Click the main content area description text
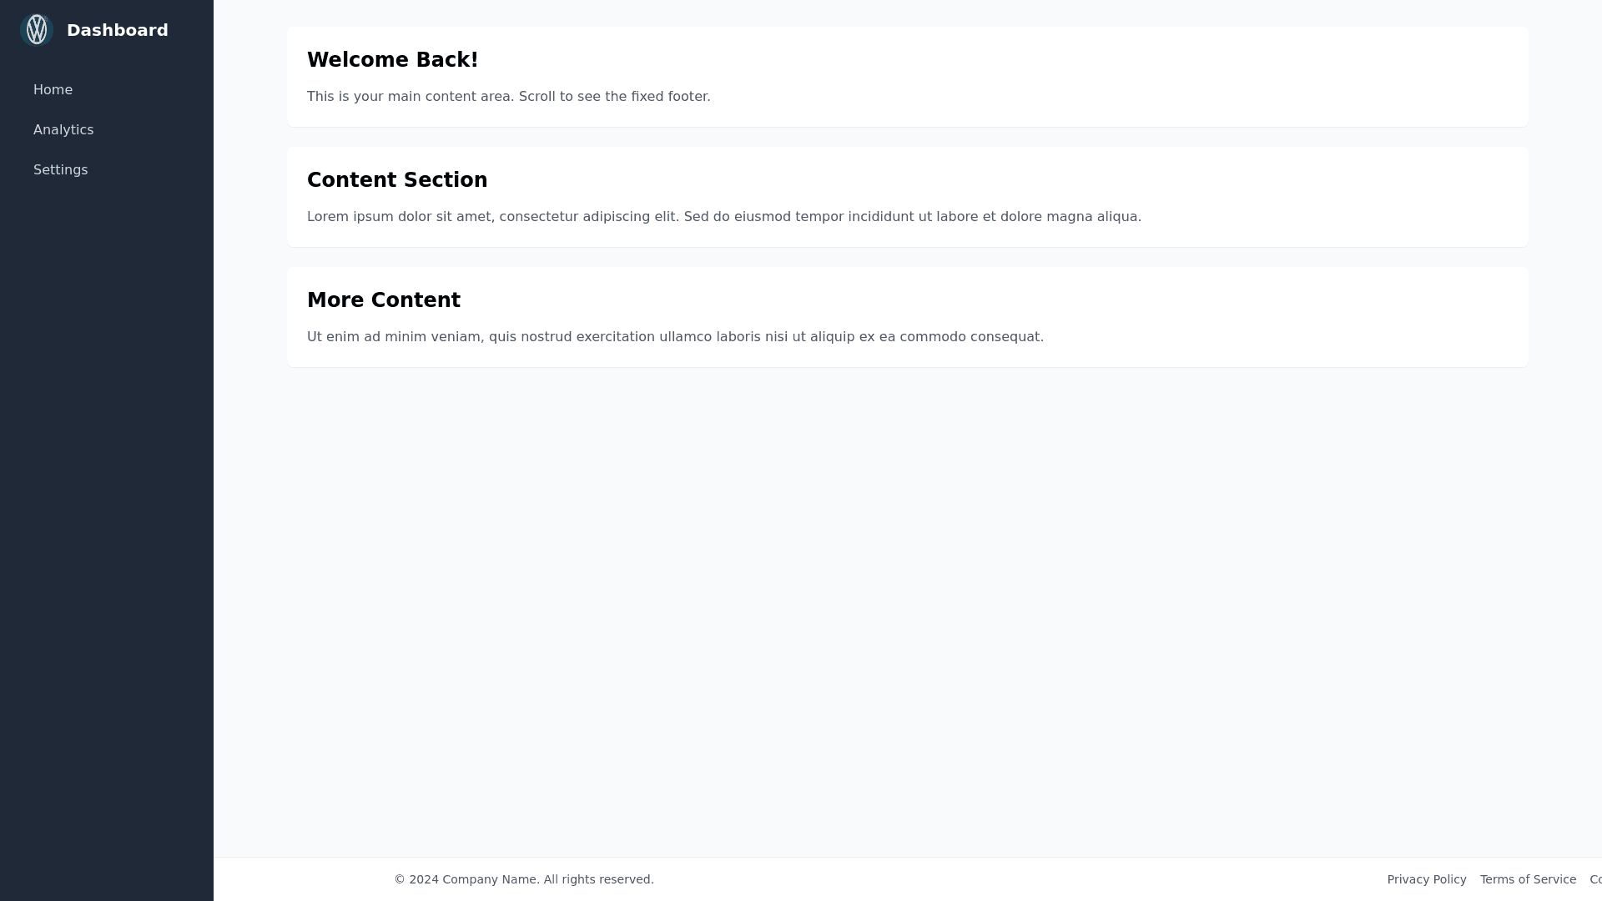 click(508, 97)
